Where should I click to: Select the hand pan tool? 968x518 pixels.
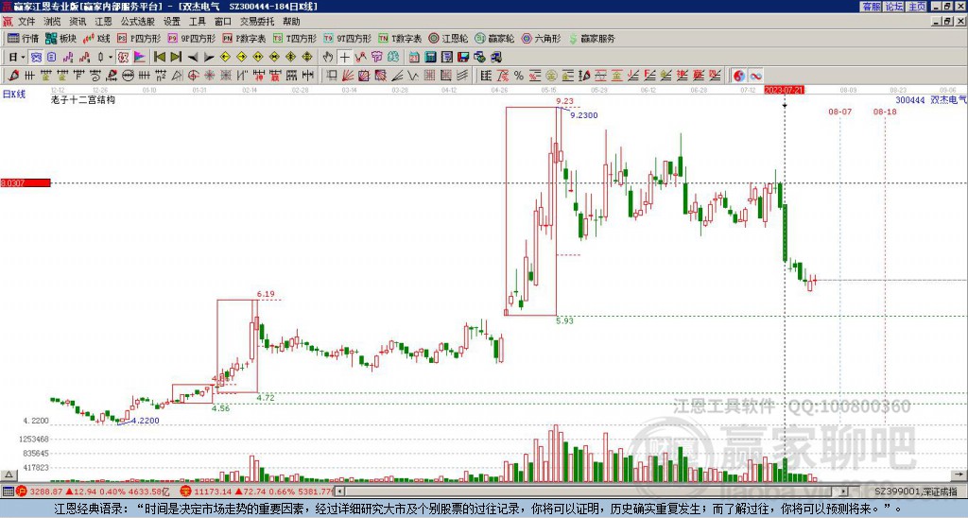pos(328,58)
